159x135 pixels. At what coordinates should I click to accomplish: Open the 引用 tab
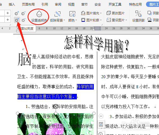click(45, 5)
